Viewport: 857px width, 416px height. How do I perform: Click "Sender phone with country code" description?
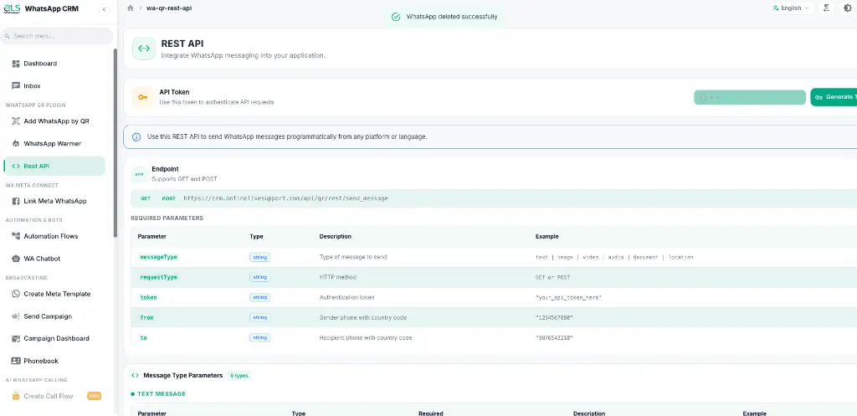pyautogui.click(x=363, y=317)
